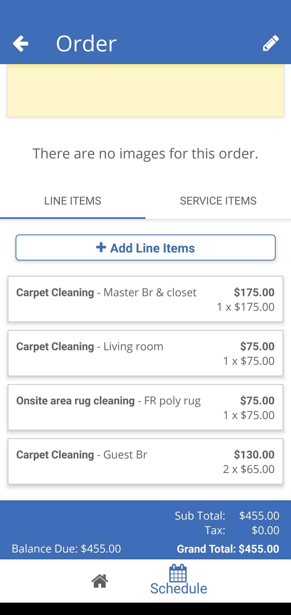Switch to the LINE ITEMS tab
This screenshot has height=615, width=291.
pyautogui.click(x=73, y=201)
